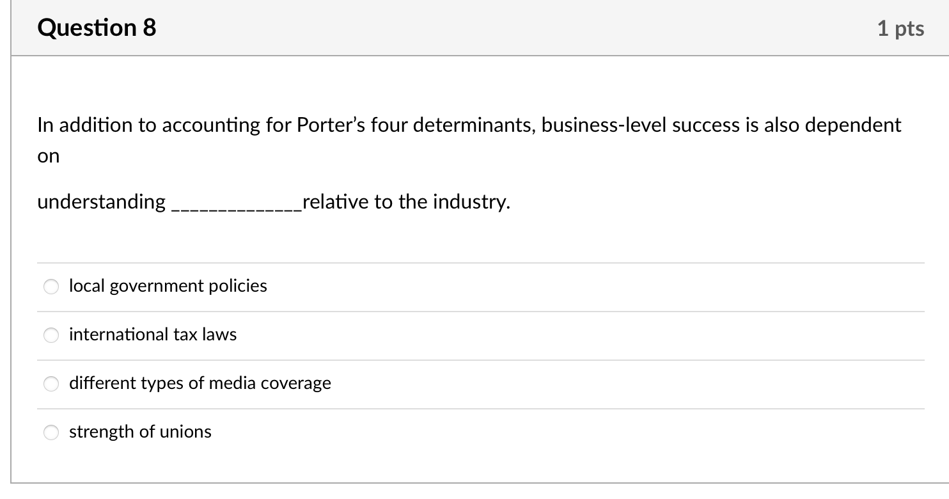Select the 'strength of unions' radio button

[x=51, y=432]
